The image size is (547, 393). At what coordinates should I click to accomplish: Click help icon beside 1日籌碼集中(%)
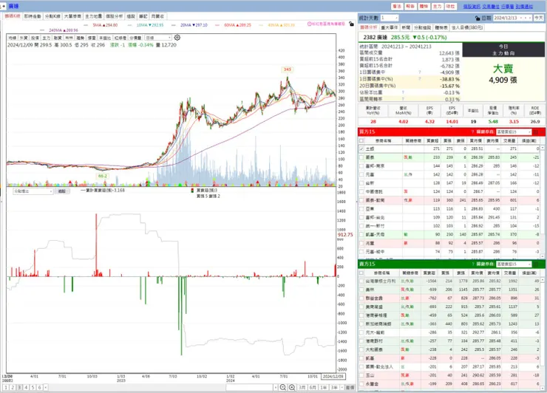point(420,79)
